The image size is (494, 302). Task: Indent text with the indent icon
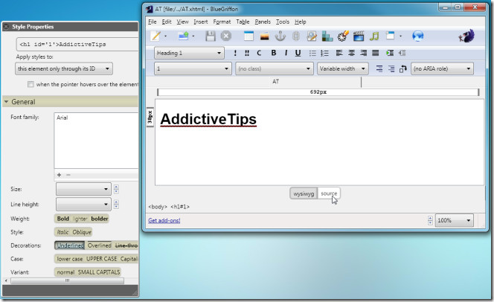pos(390,53)
